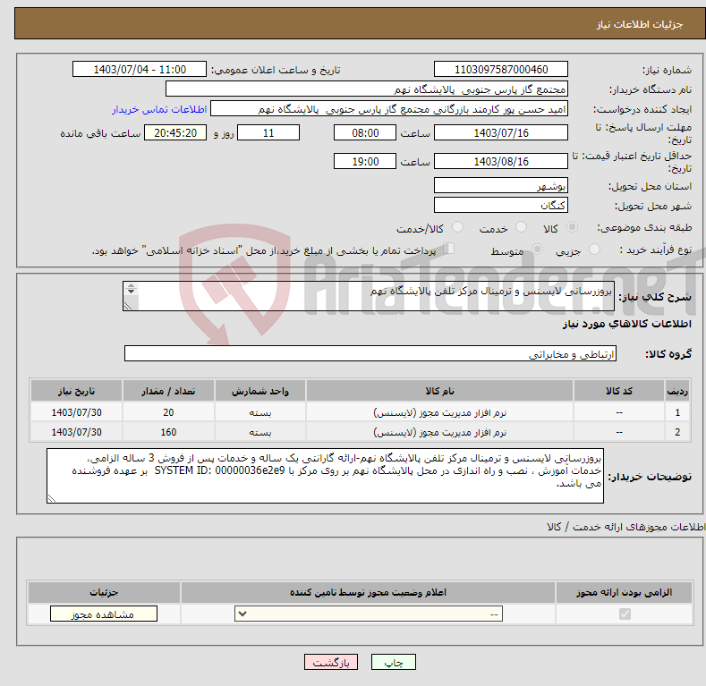This screenshot has height=686, width=706.
Task: Click the مشاهده مجوز button
Action: [x=104, y=614]
